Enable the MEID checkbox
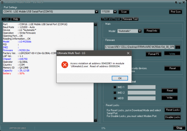Screen dimensions: 187x131 pos(115,98)
